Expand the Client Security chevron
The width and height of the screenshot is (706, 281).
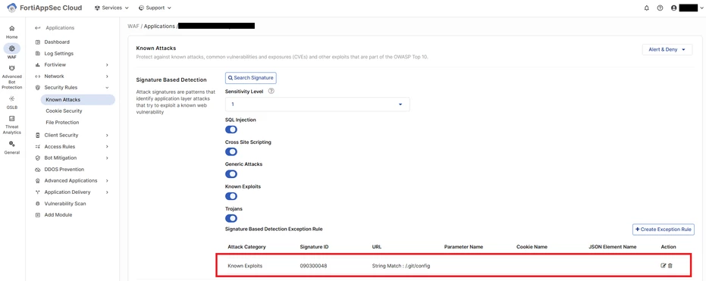pos(107,135)
